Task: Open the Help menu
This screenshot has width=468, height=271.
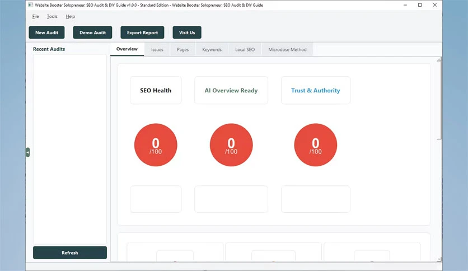Action: click(71, 16)
